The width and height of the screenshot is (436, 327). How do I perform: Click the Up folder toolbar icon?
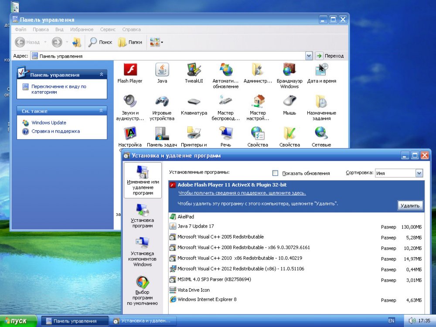coord(76,42)
